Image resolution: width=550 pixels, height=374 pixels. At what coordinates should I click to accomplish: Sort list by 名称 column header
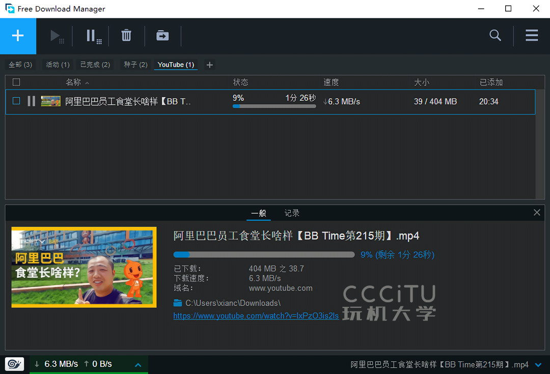pos(73,82)
